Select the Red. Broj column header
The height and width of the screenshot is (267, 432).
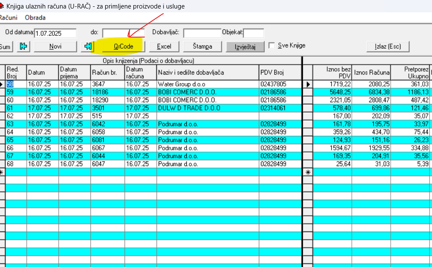pos(16,72)
